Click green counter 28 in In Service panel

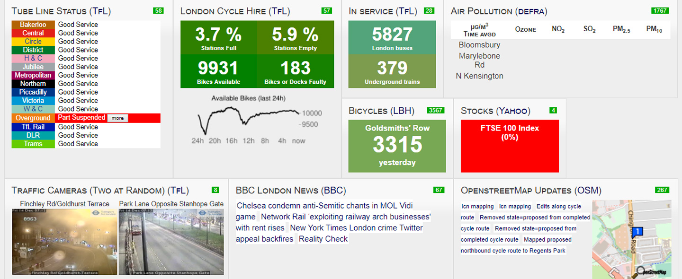click(x=429, y=10)
